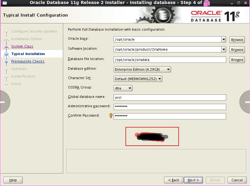Click Install Product step in sidebar
Viewport: 250px width, 186px height.
click(x=23, y=76)
